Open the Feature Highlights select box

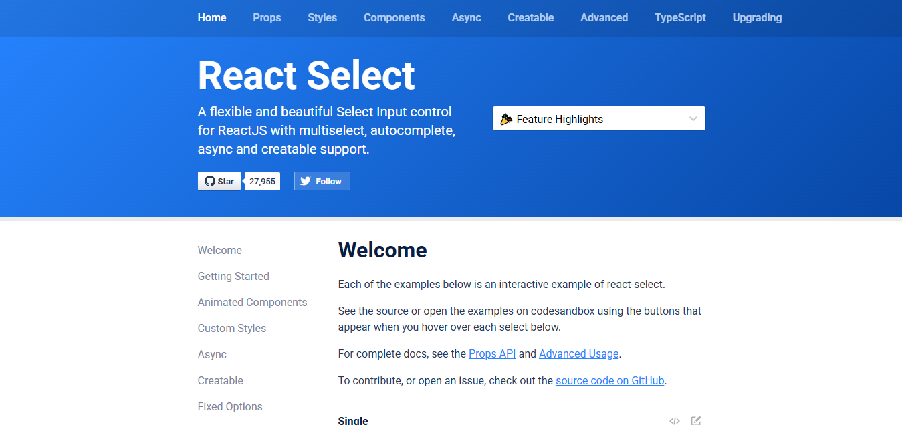(x=599, y=119)
